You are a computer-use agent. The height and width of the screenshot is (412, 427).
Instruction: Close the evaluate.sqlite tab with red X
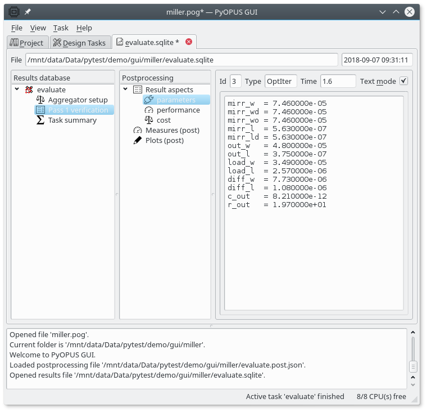click(x=189, y=42)
